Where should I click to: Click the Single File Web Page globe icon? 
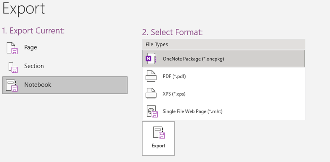[152, 111]
